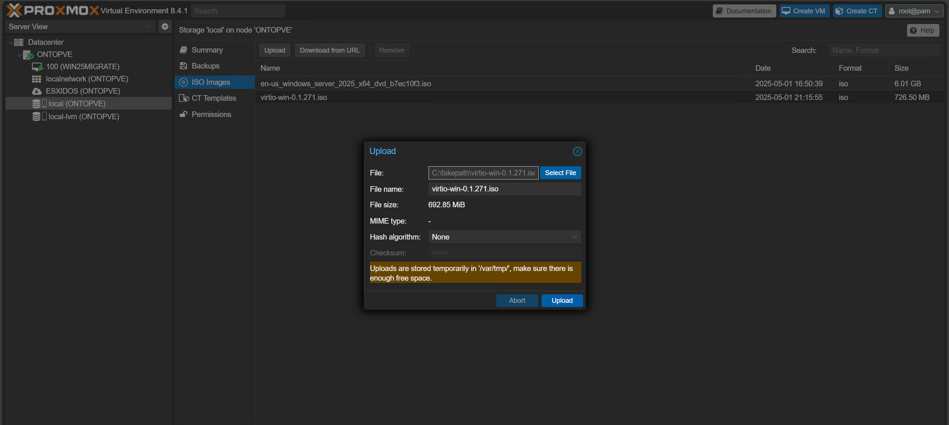Click the ESXIDOS cloud storage icon
Screen dimensions: 949x425
click(x=37, y=91)
